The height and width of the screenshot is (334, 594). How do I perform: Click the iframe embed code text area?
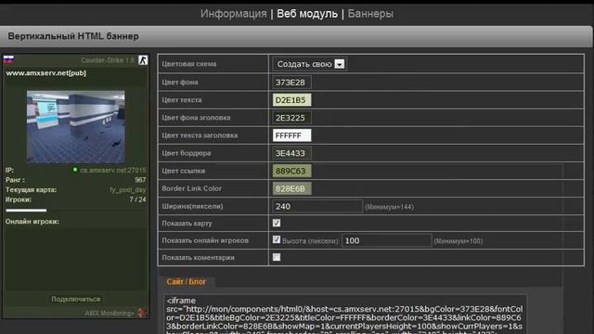tap(345, 315)
